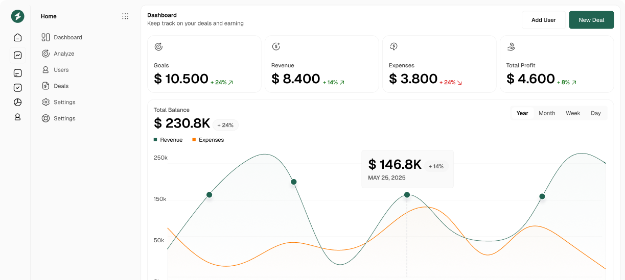Open the home icon in icon rail

(17, 37)
